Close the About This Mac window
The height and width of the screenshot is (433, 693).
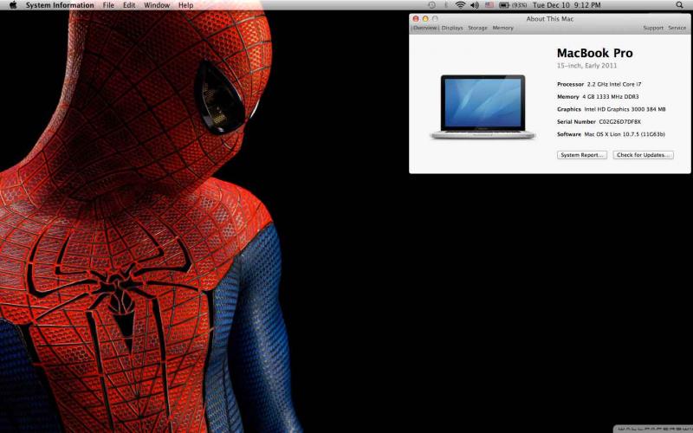click(x=416, y=18)
